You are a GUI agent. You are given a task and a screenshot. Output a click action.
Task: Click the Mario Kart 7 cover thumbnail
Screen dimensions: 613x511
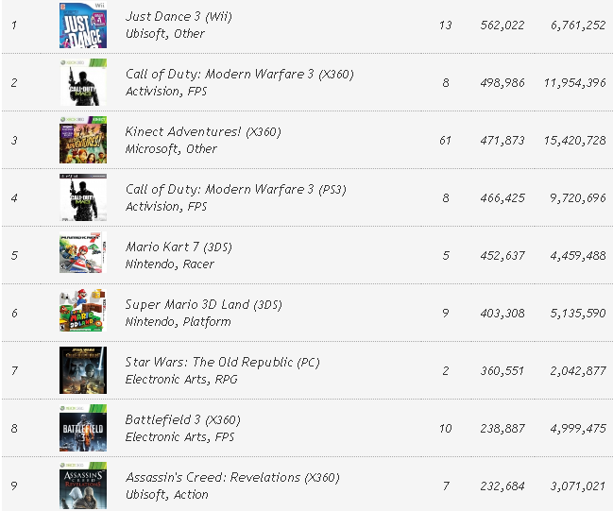pyautogui.click(x=83, y=252)
